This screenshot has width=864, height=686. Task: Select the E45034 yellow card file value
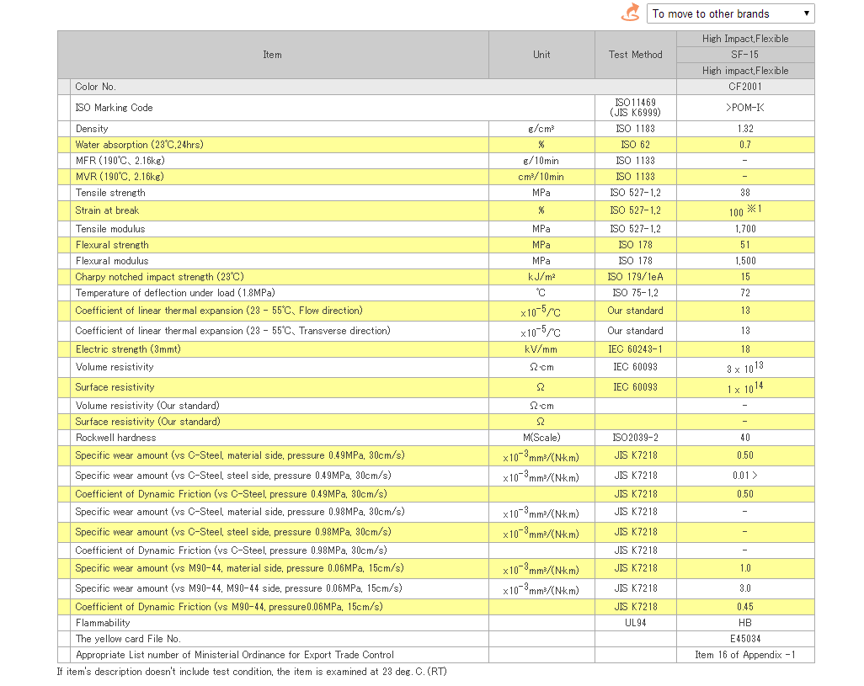(x=745, y=639)
